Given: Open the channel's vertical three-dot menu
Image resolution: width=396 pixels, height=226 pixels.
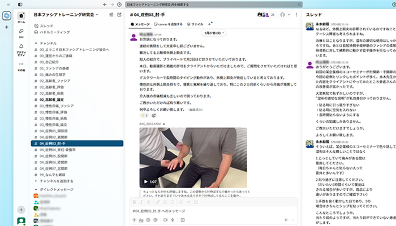Looking at the screenshot, I should tap(296, 15).
